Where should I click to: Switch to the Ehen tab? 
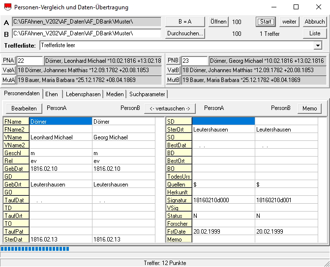[x=52, y=94]
